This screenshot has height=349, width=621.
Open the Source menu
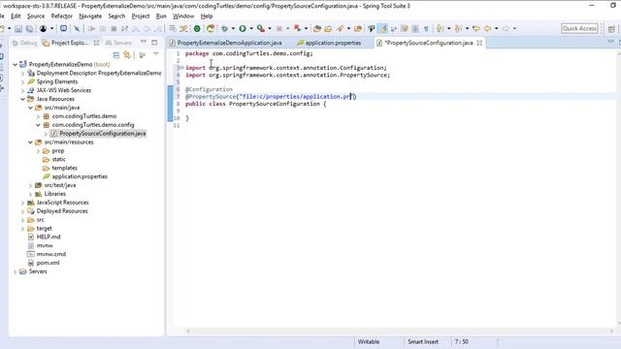[x=36, y=16]
